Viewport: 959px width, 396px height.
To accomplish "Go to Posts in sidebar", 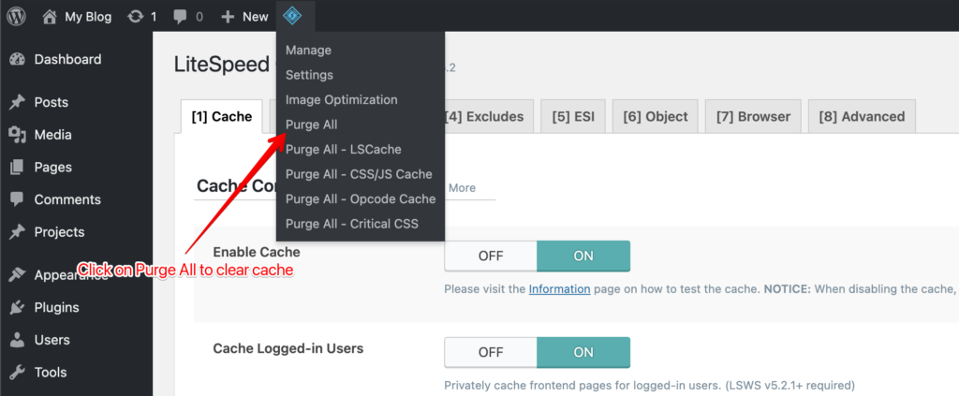I will pos(52,102).
